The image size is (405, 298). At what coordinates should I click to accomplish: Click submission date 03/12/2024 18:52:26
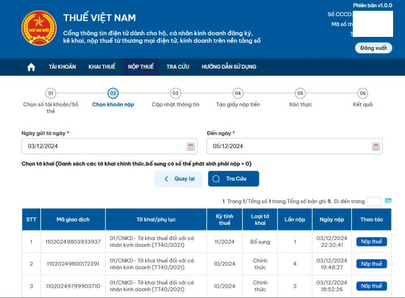(x=332, y=286)
